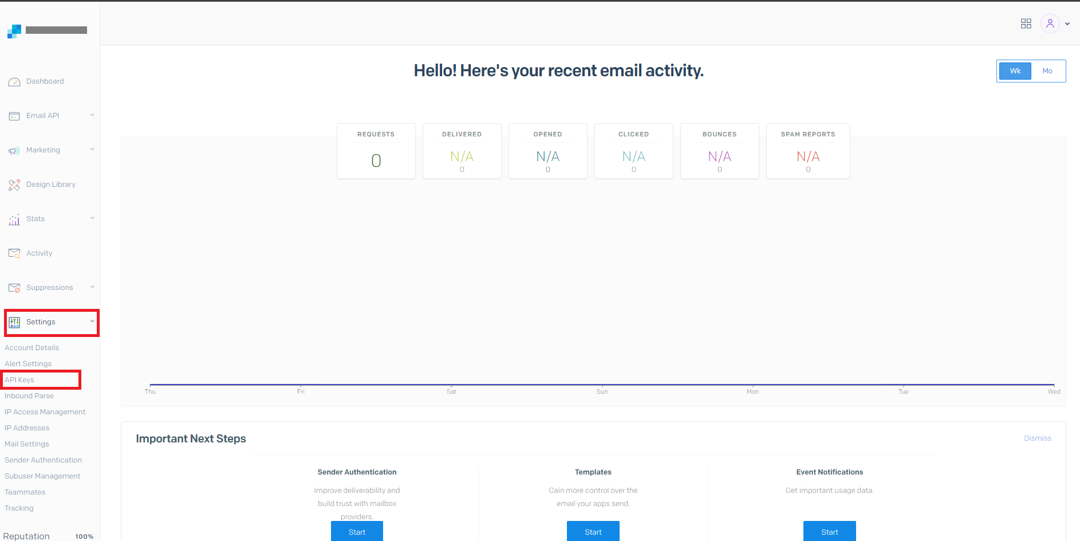The image size is (1080, 541).
Task: Switch chart to monthly view with Mo
Action: [1047, 71]
